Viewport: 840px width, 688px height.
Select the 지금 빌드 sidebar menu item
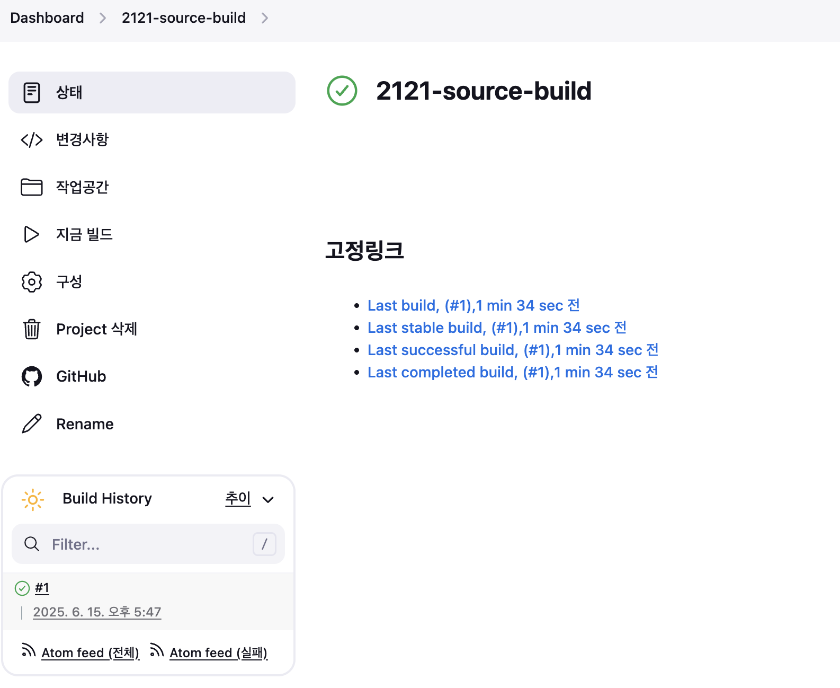pyautogui.click(x=152, y=234)
